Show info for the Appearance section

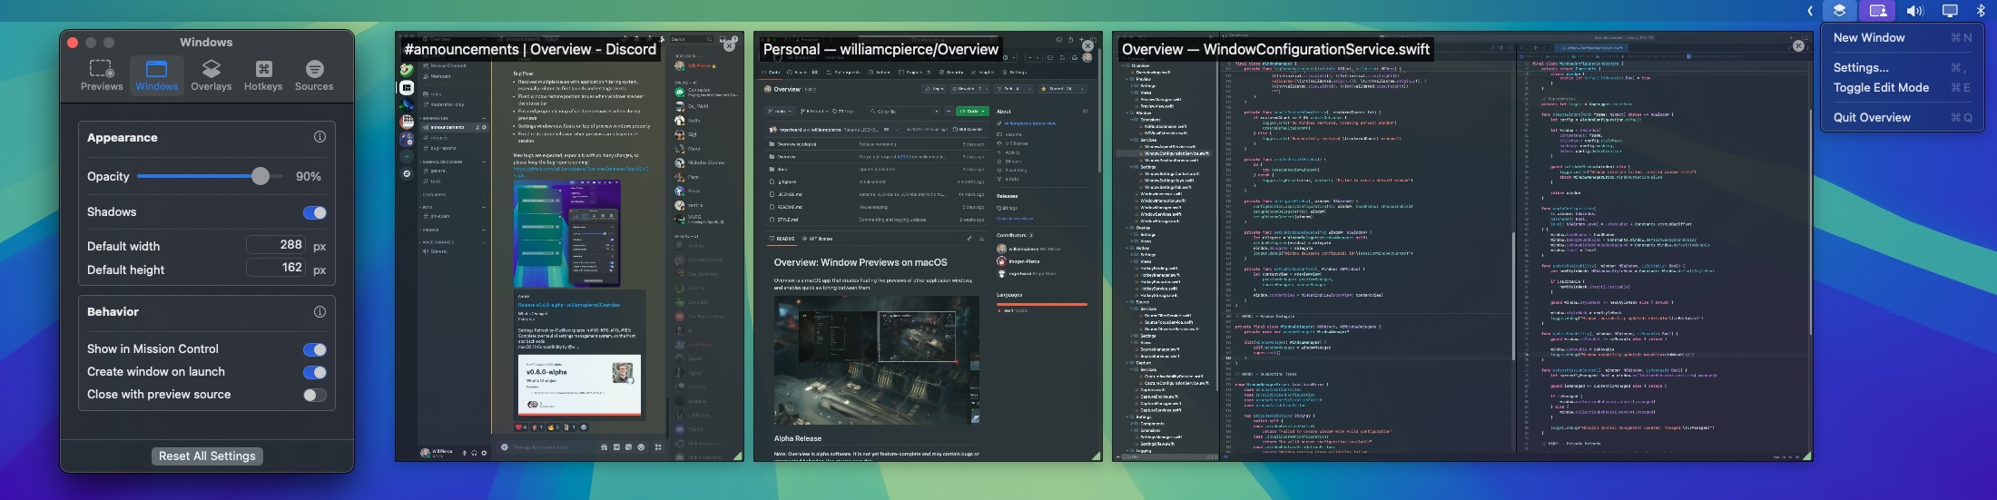tap(320, 137)
